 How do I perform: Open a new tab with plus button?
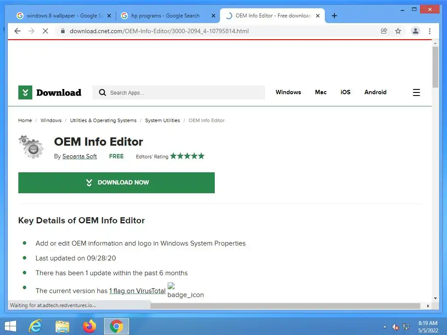(334, 16)
